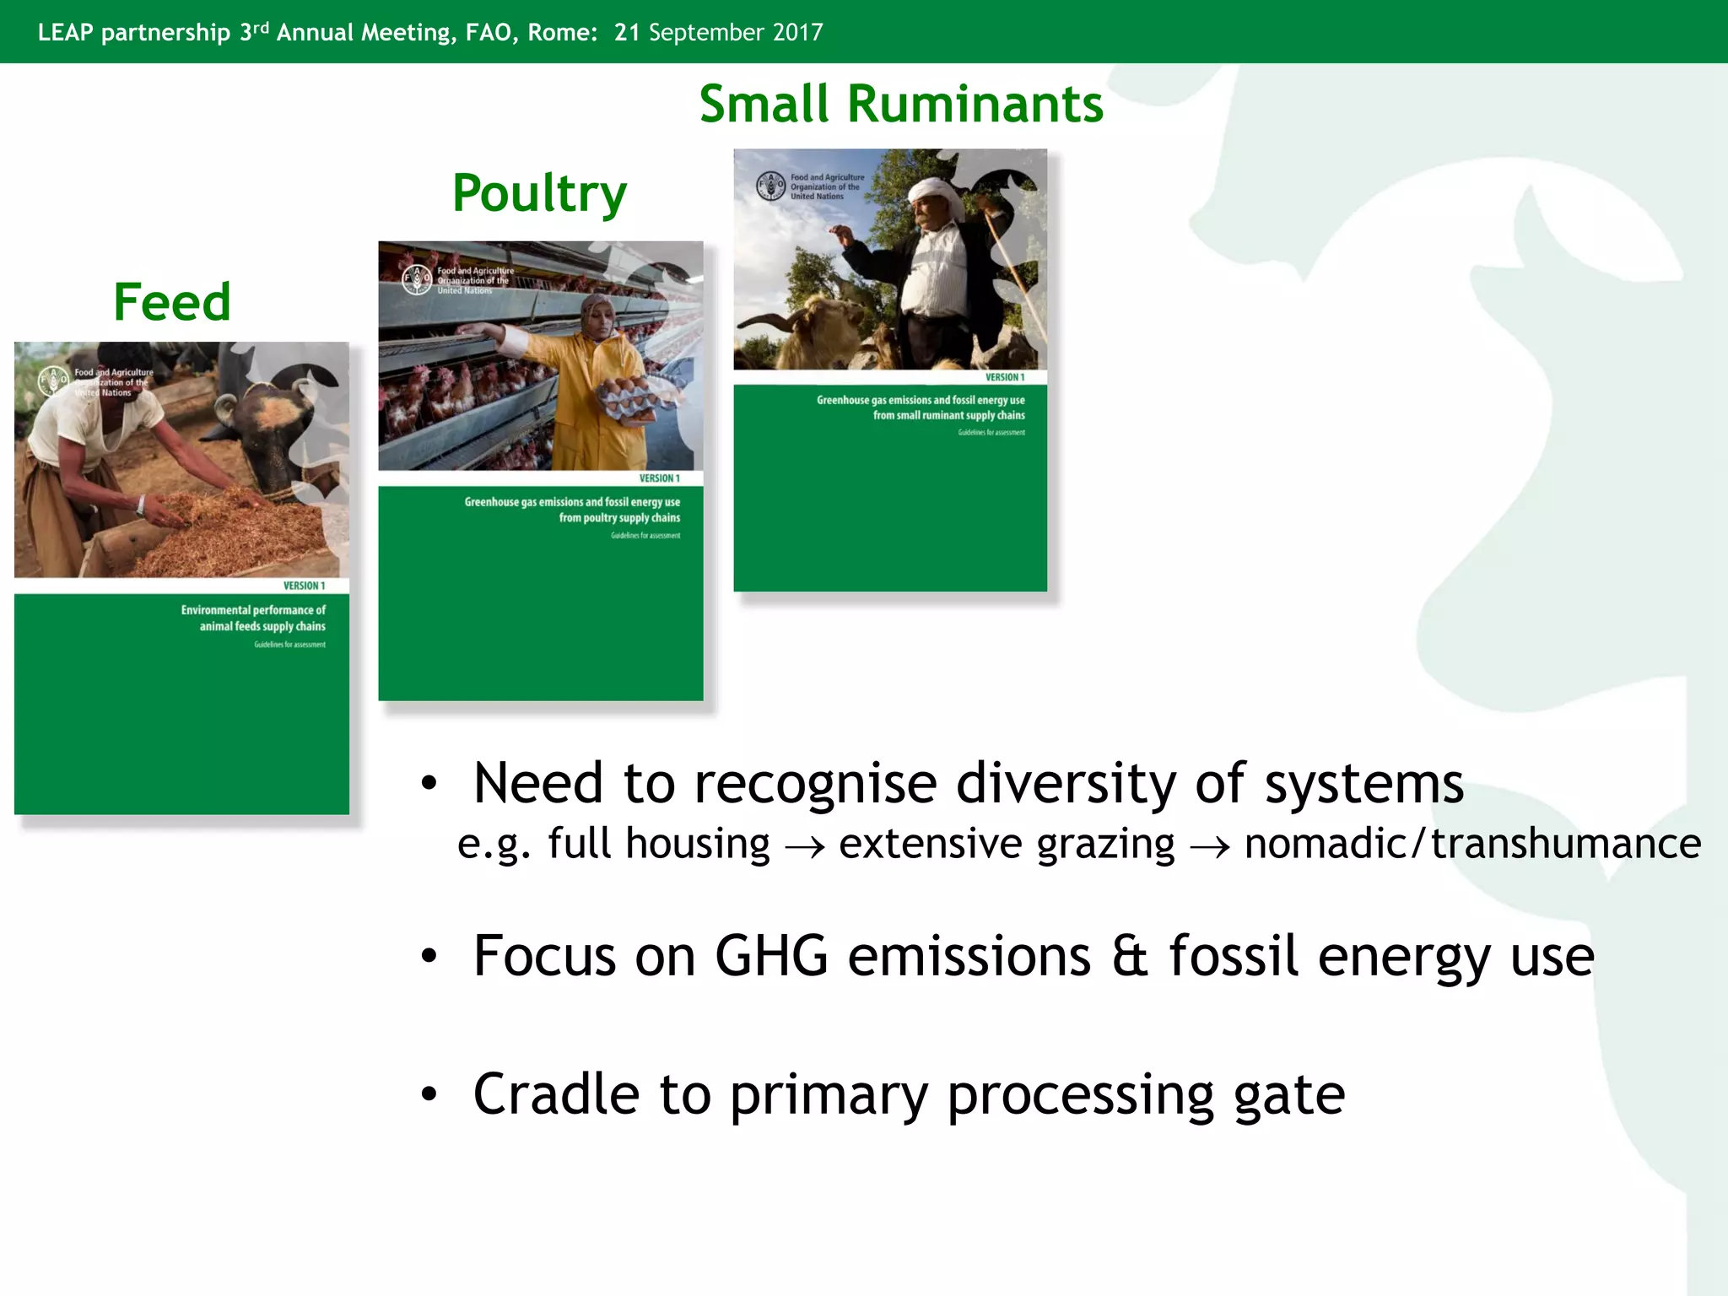Click 'VERSION 1' on Small Ruminants cover
Screen dimensions: 1728x1296
click(x=1005, y=377)
